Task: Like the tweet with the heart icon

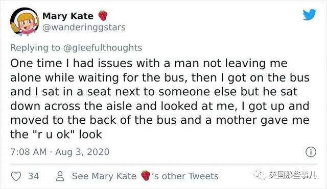Action: [16, 176]
